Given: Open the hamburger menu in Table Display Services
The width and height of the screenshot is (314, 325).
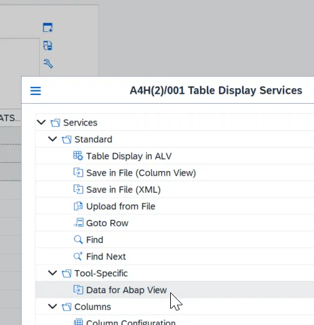Looking at the screenshot, I should [36, 91].
